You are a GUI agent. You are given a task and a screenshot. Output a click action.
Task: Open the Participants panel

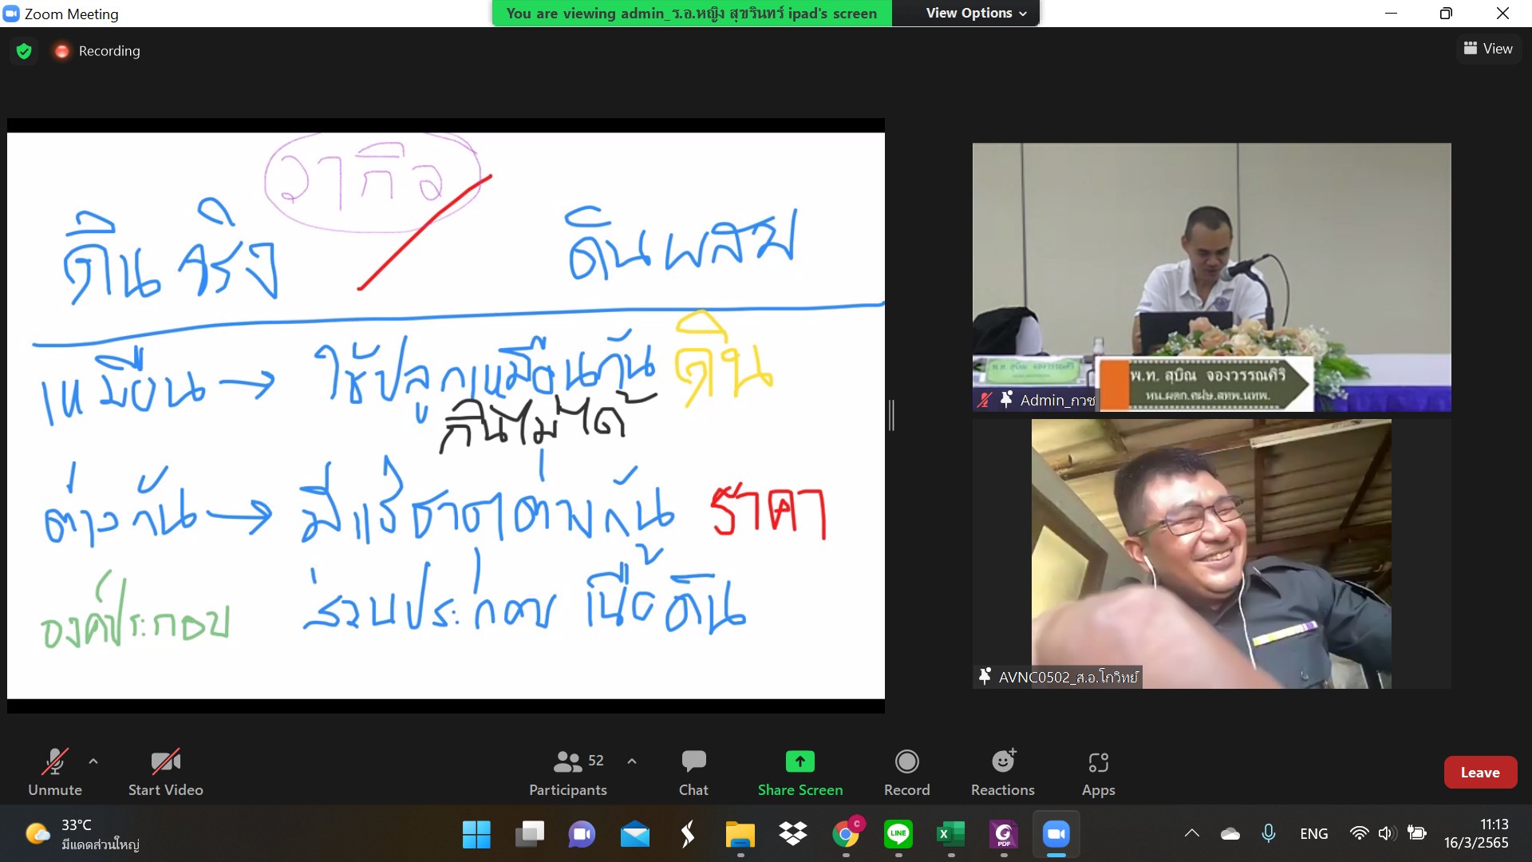pos(568,772)
